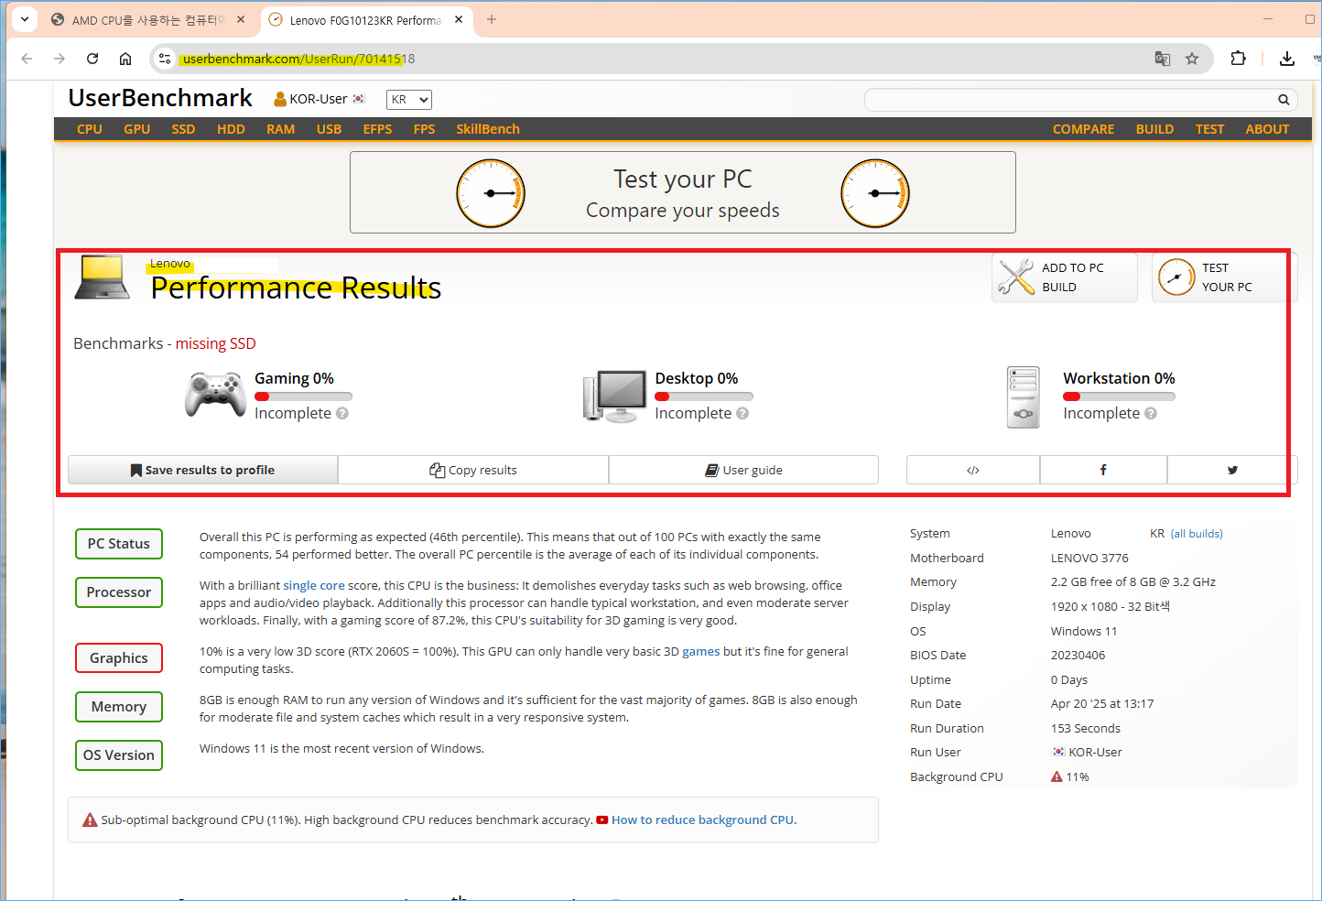Open the browser downloads icon
Viewport: 1322px width, 901px height.
(1287, 59)
